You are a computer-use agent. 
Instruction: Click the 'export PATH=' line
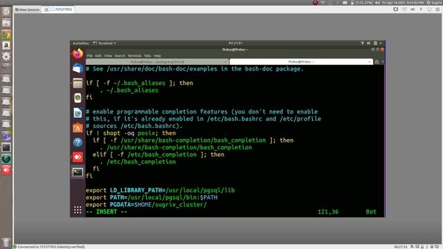click(152, 197)
